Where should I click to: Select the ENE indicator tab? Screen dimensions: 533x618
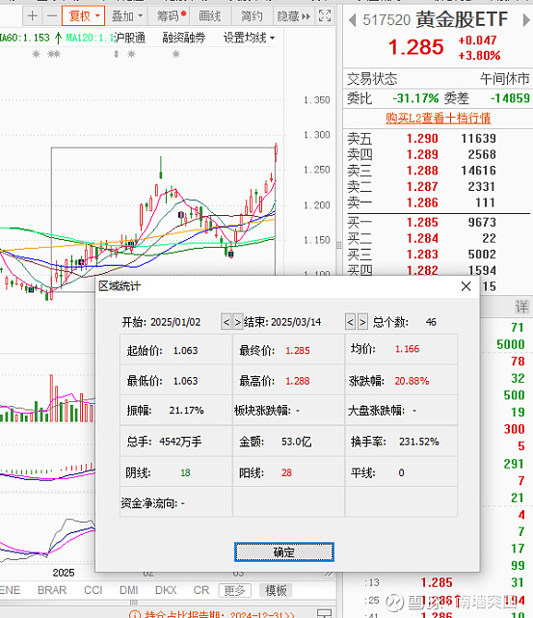coord(10,590)
